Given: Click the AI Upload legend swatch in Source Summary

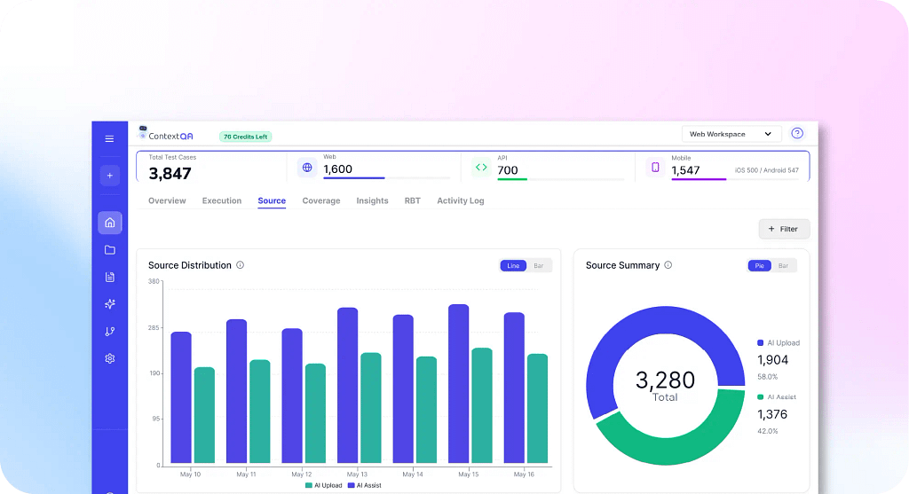Looking at the screenshot, I should pos(760,342).
